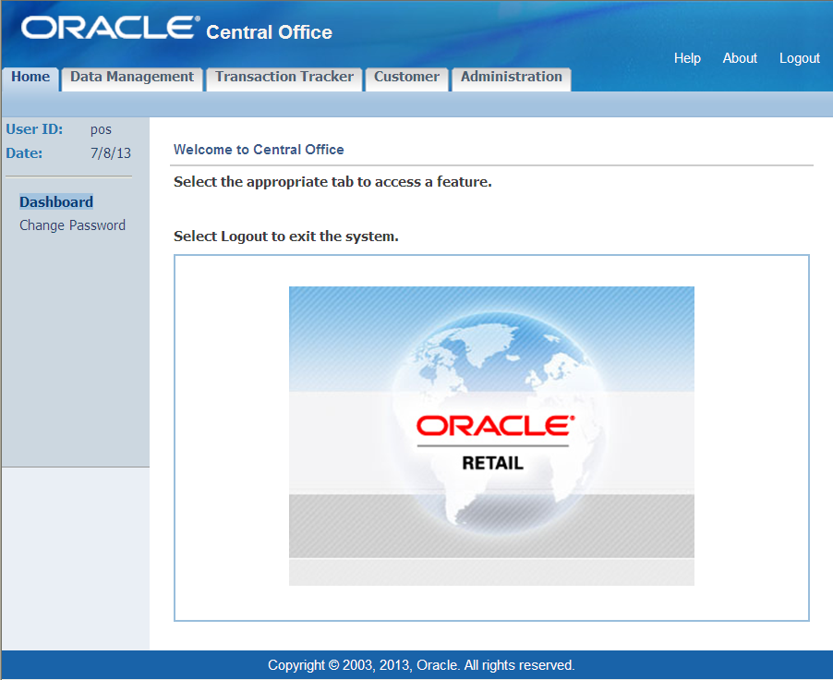Image resolution: width=833 pixels, height=680 pixels.
Task: Click Logout to exit the system
Action: [799, 58]
